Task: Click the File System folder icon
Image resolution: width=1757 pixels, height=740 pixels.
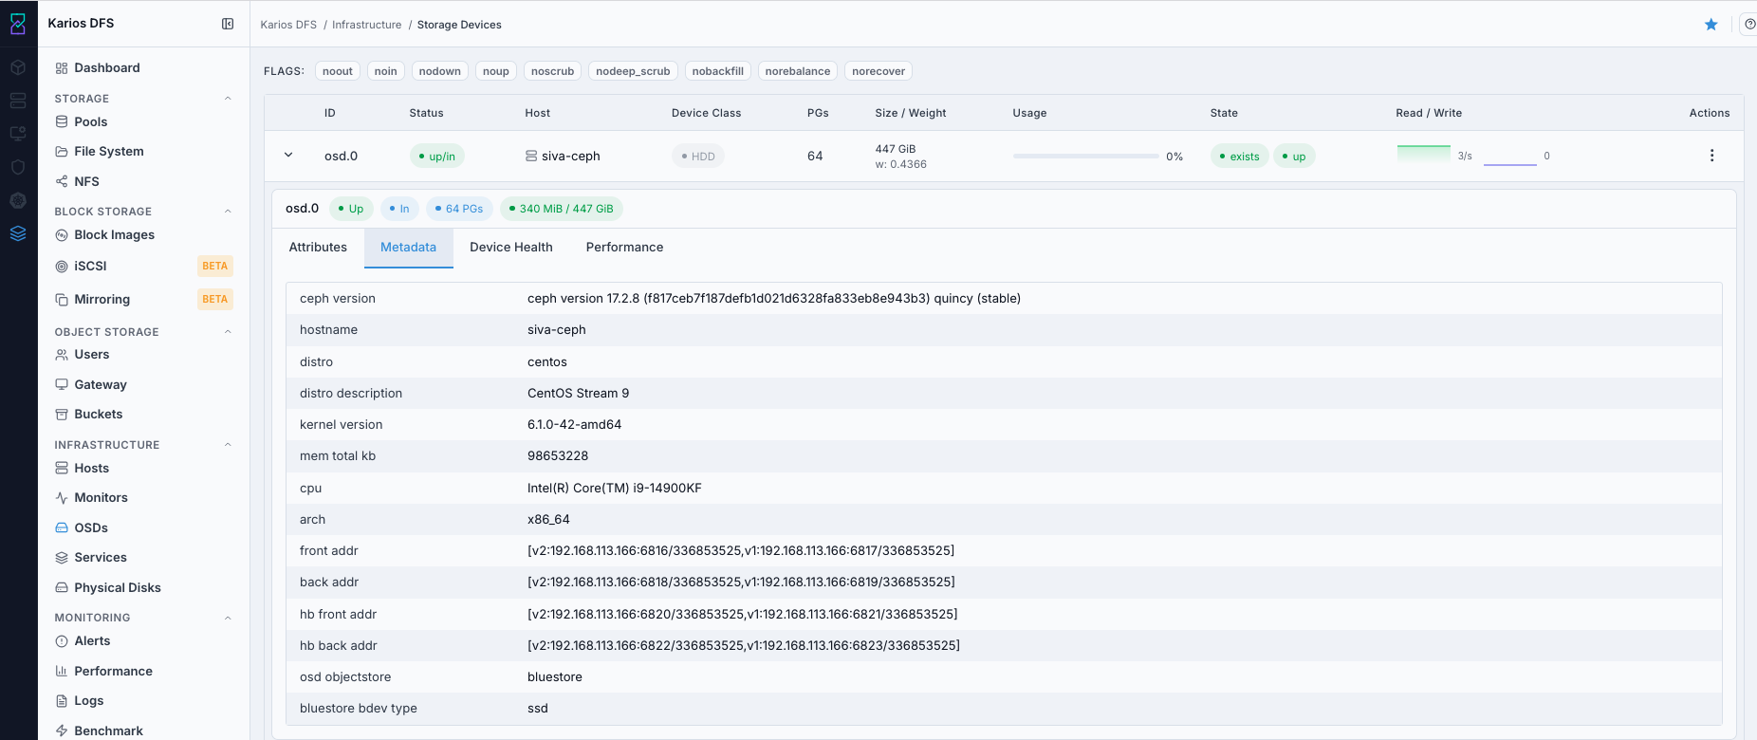Action: [x=62, y=151]
